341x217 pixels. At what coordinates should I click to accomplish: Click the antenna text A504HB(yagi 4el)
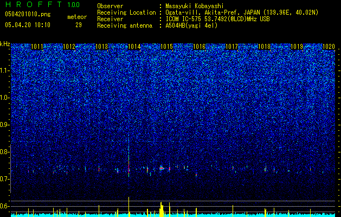click(x=191, y=25)
